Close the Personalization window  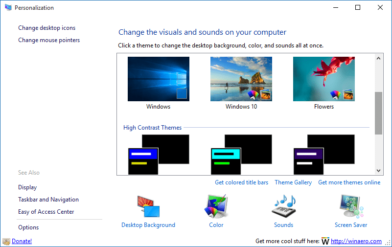(x=380, y=7)
